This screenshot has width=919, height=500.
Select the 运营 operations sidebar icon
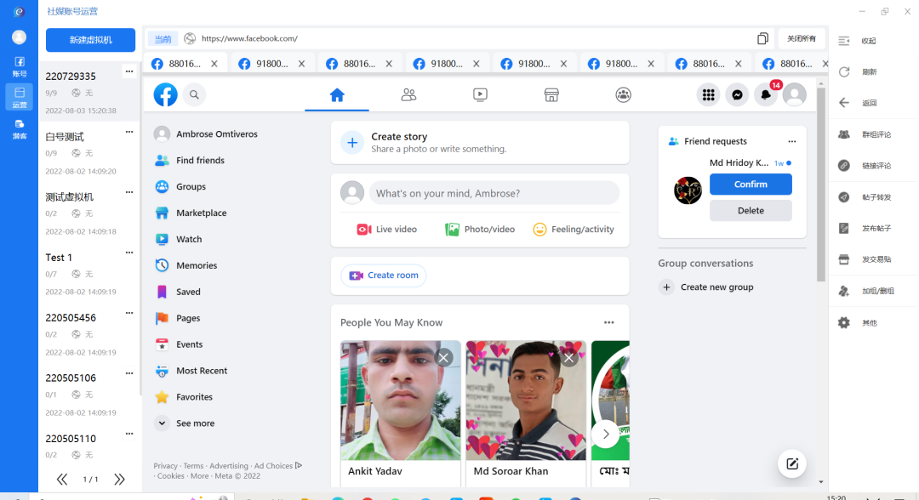pyautogui.click(x=20, y=97)
